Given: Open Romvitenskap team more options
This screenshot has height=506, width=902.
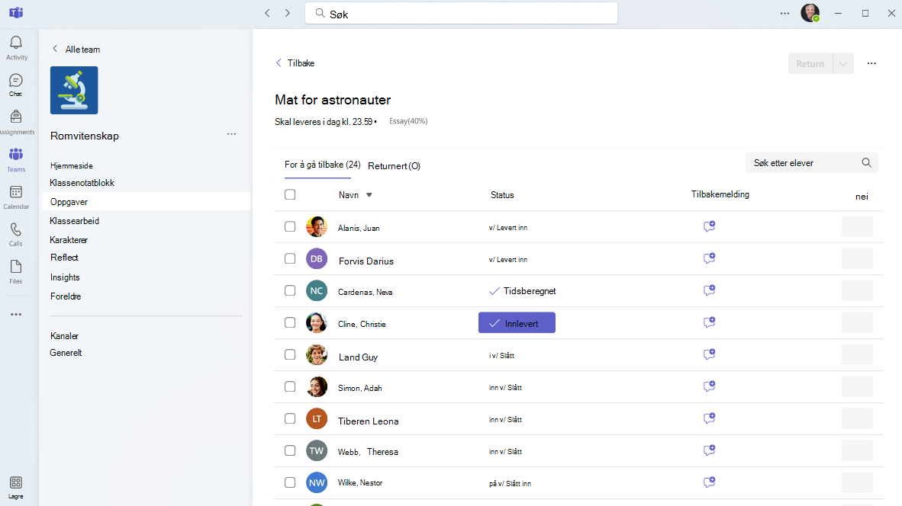Looking at the screenshot, I should point(231,134).
